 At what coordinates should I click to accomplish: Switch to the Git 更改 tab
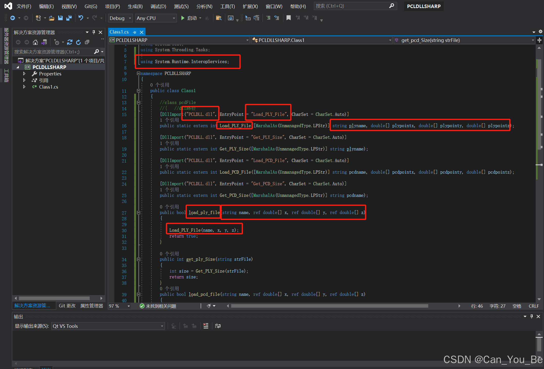click(67, 306)
